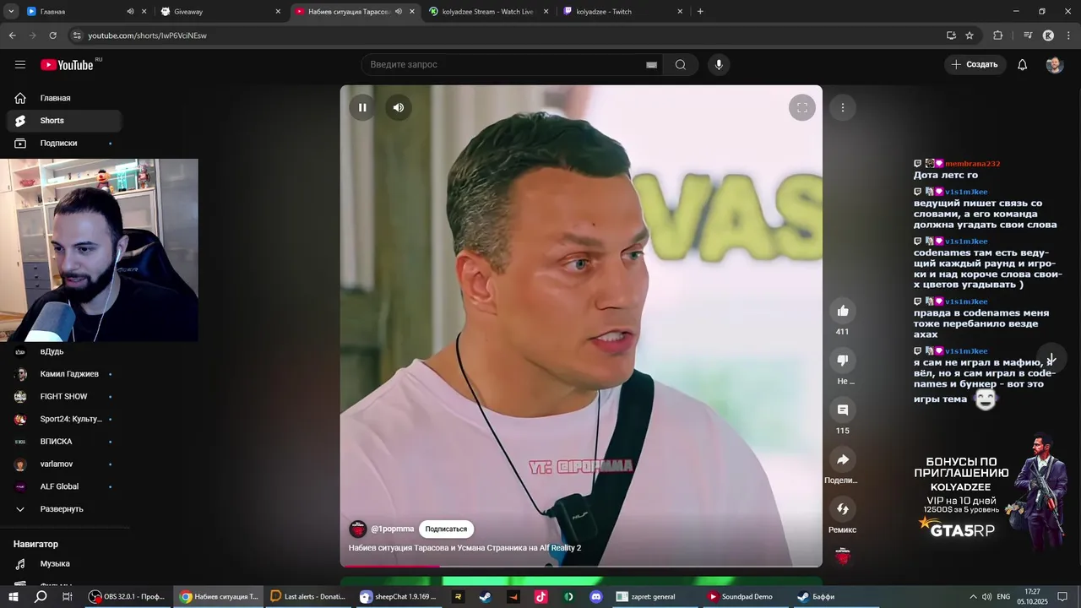Go to the YouTube home logo
Screen dimensions: 1081x608
click(67, 65)
